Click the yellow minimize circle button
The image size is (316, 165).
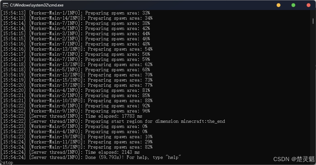pyautogui.click(x=279, y=5)
